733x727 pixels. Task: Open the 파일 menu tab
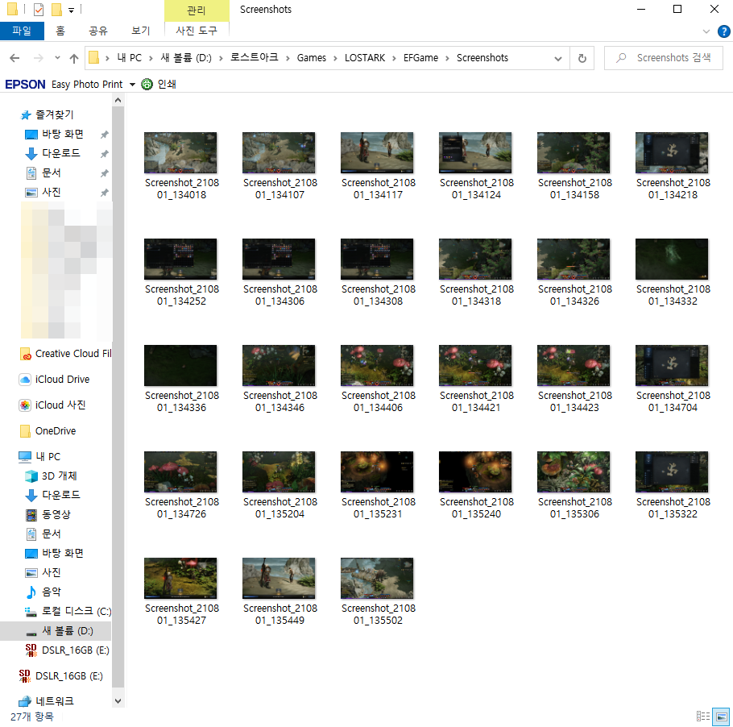pos(22,31)
